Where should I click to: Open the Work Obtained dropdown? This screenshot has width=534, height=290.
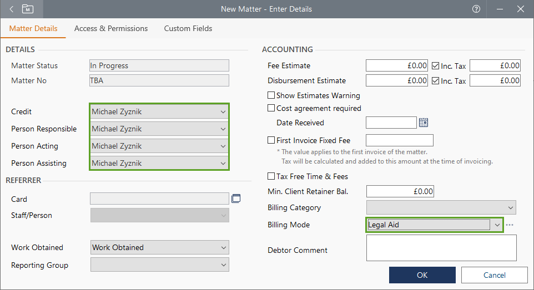(223, 247)
